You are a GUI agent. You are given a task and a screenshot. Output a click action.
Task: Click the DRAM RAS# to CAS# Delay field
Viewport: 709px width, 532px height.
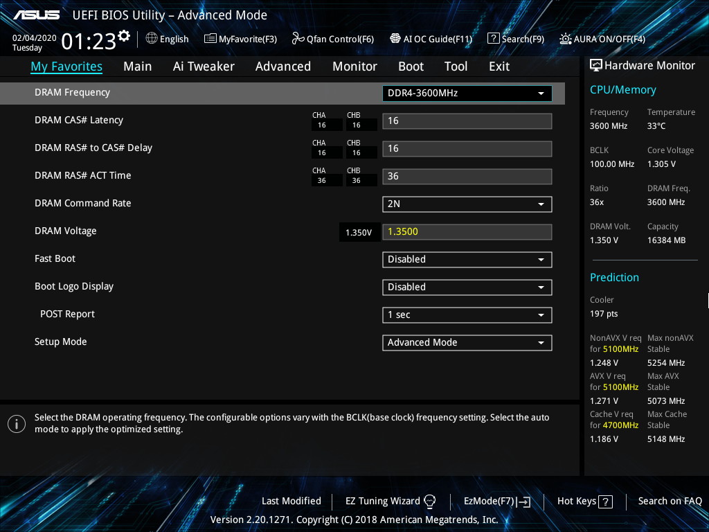[x=467, y=149]
